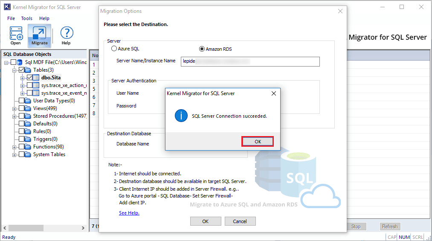The image size is (432, 241).
Task: Click the System Tables folder icon
Action: pyautogui.click(x=28, y=154)
